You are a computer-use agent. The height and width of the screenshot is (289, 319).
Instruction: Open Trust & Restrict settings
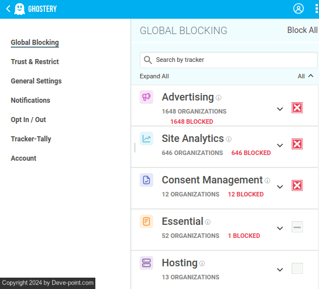(x=35, y=62)
